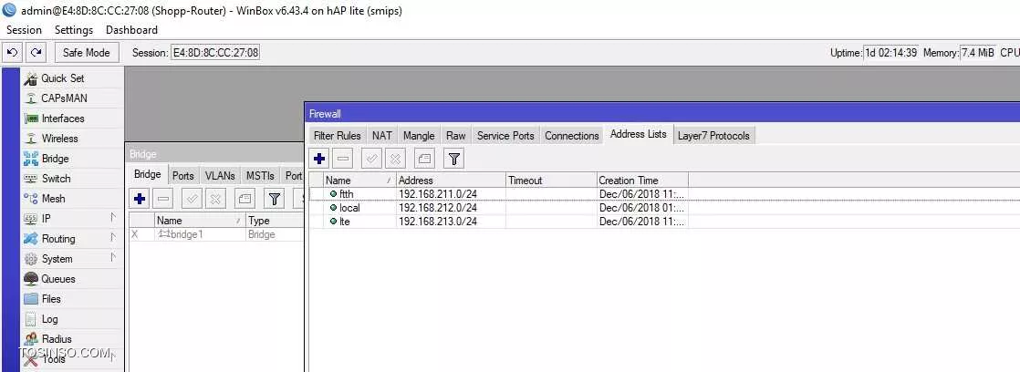Image resolution: width=1020 pixels, height=372 pixels.
Task: Disable the selected bridge in Bridge window
Action: pos(216,199)
